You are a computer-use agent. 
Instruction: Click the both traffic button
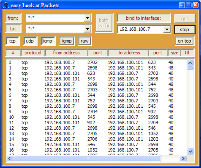104,23
